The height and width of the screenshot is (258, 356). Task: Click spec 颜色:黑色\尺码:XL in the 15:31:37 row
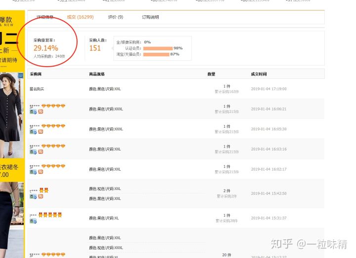pos(104,218)
